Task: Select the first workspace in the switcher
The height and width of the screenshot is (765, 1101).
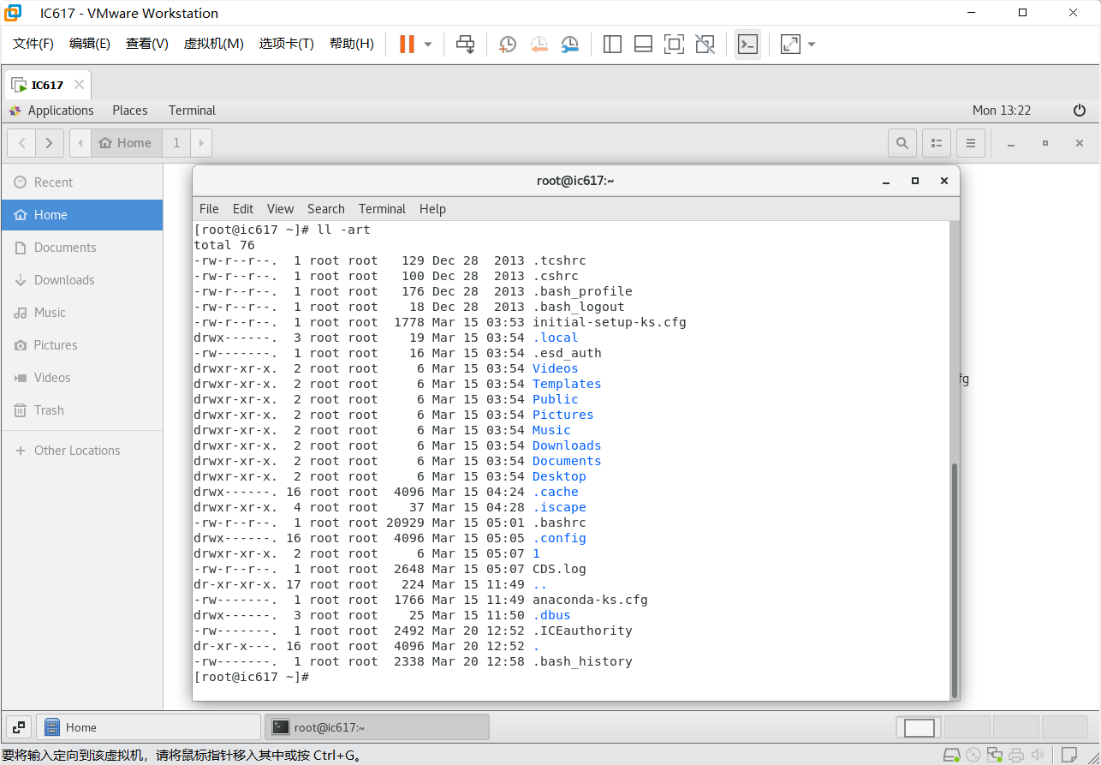Action: tap(919, 727)
